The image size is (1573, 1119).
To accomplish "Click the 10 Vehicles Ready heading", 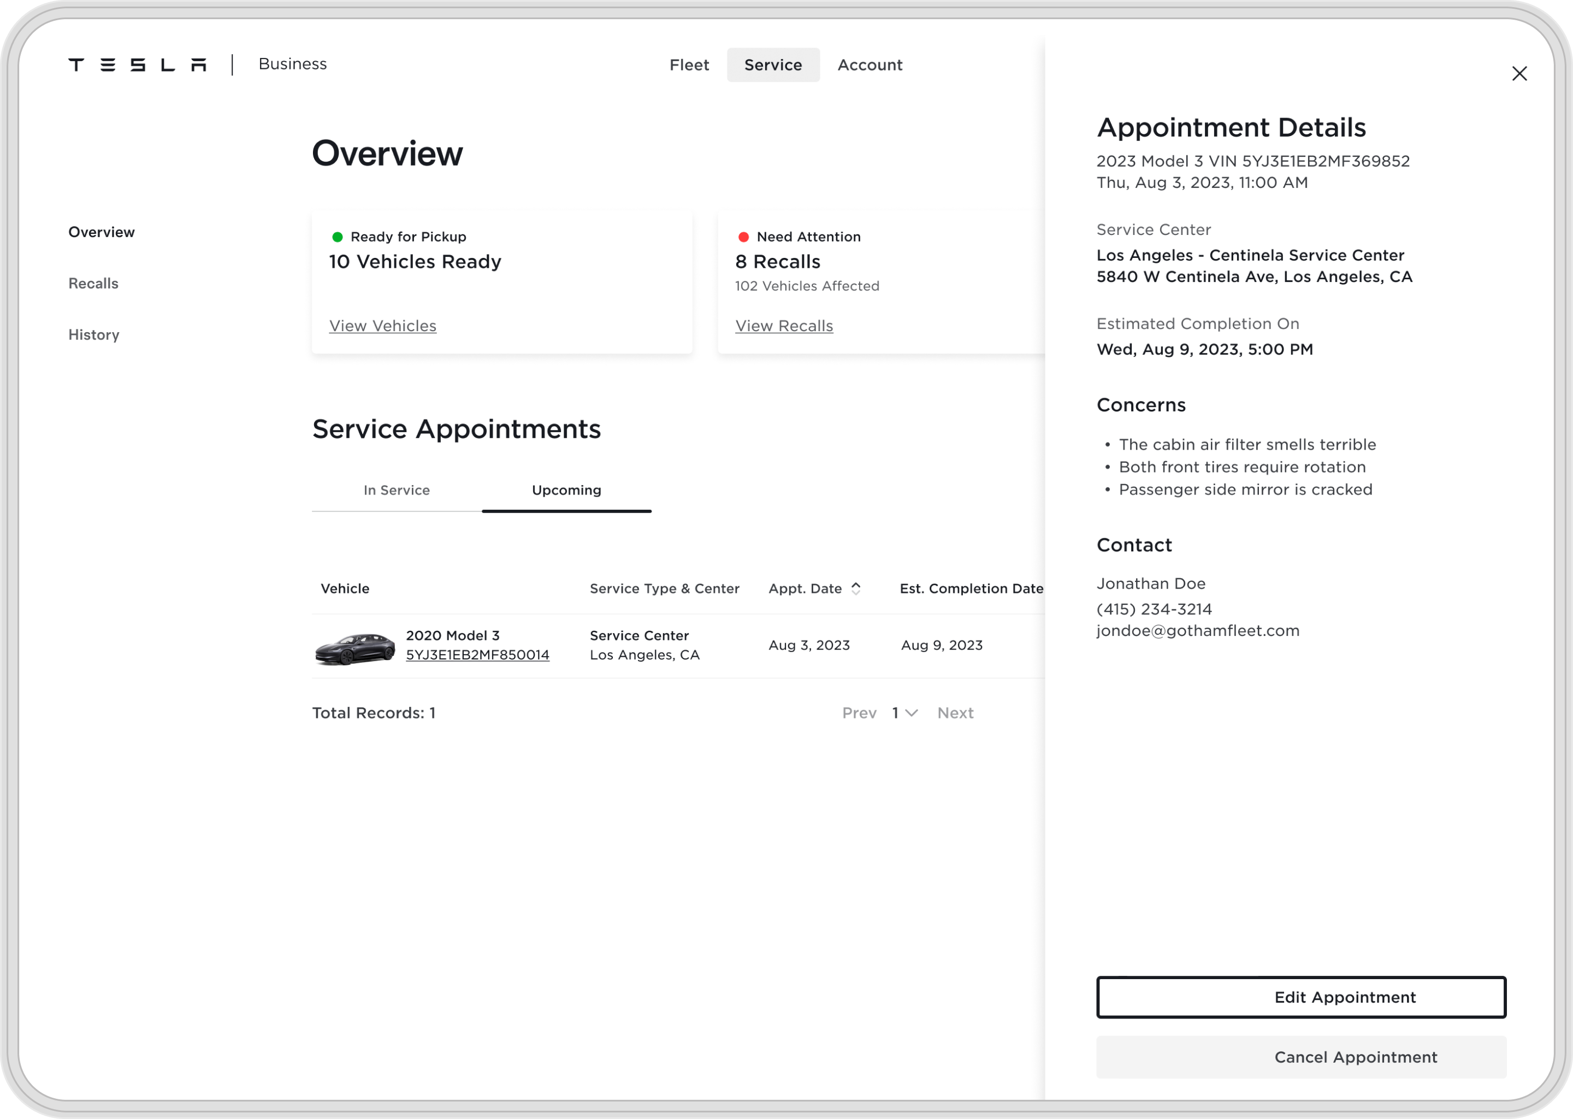I will pyautogui.click(x=415, y=262).
